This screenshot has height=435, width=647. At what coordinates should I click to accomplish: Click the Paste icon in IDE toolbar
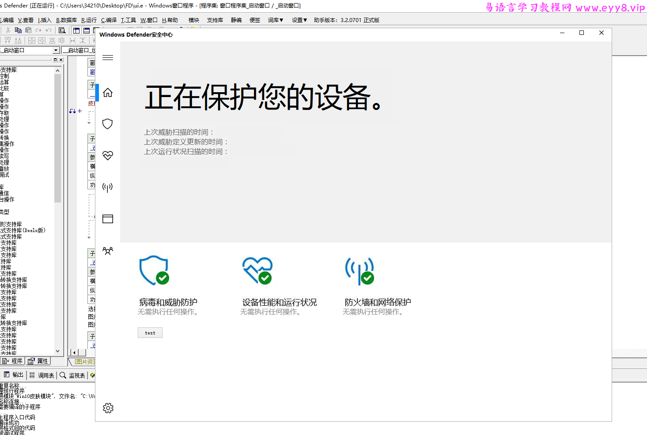pos(28,30)
